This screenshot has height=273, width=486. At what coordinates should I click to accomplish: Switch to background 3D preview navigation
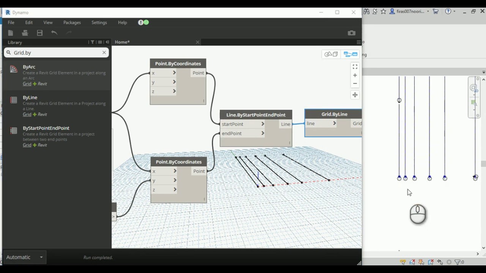pyautogui.click(x=331, y=54)
